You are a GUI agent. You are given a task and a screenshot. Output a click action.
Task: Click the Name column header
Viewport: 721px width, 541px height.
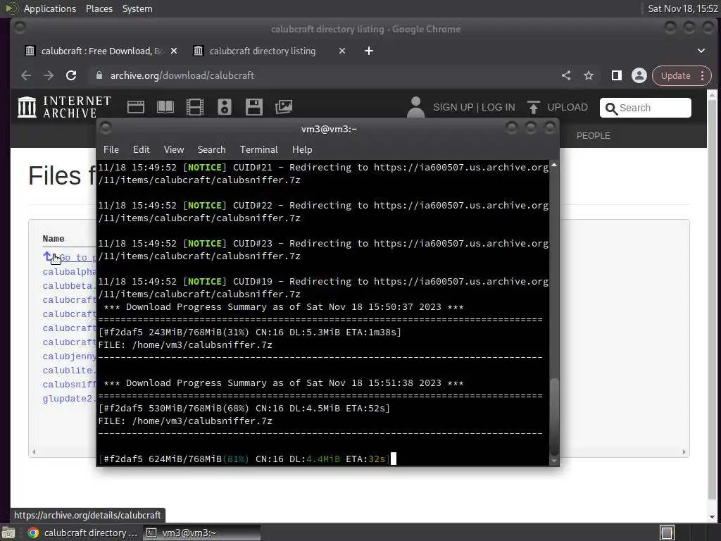coord(54,238)
